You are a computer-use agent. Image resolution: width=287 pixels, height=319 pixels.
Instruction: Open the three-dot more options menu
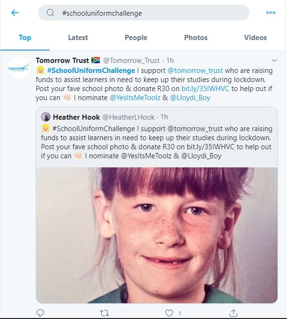point(271,13)
